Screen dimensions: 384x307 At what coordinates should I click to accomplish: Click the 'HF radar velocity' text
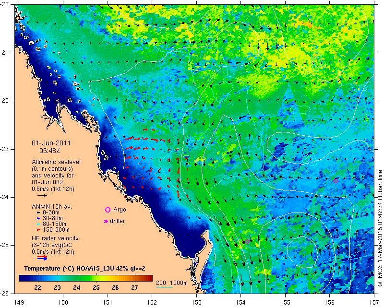(55, 238)
